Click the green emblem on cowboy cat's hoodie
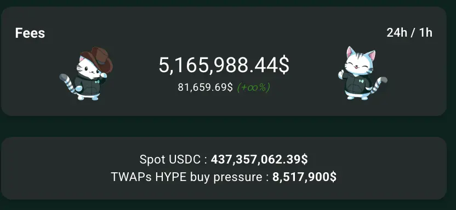This screenshot has width=456, height=210. [97, 82]
